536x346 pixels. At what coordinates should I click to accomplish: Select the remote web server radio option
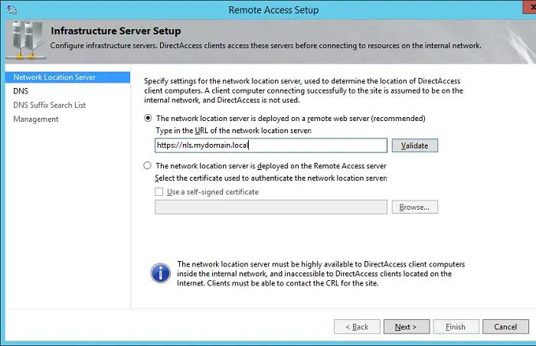(x=149, y=119)
